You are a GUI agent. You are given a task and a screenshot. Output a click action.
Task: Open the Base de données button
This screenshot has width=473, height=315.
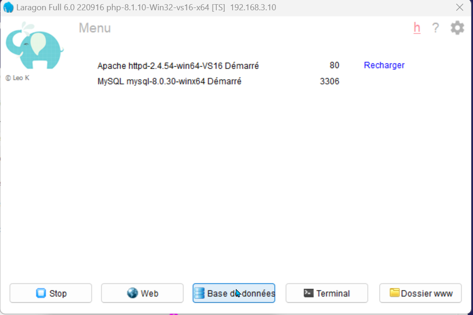click(233, 293)
